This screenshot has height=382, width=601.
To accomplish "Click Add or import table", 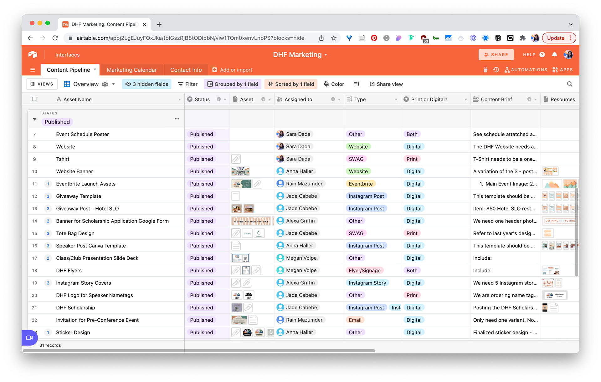I will point(232,70).
